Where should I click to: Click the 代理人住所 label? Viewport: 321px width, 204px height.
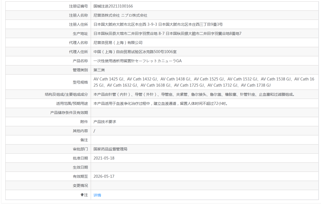[x=78, y=52]
